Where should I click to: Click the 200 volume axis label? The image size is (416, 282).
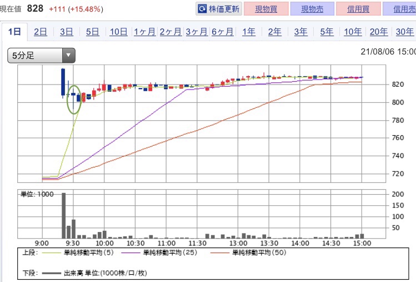398,194
